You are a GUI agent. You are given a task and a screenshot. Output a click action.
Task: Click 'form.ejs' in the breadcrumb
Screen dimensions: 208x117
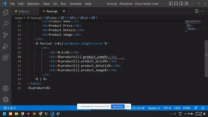click(x=36, y=18)
